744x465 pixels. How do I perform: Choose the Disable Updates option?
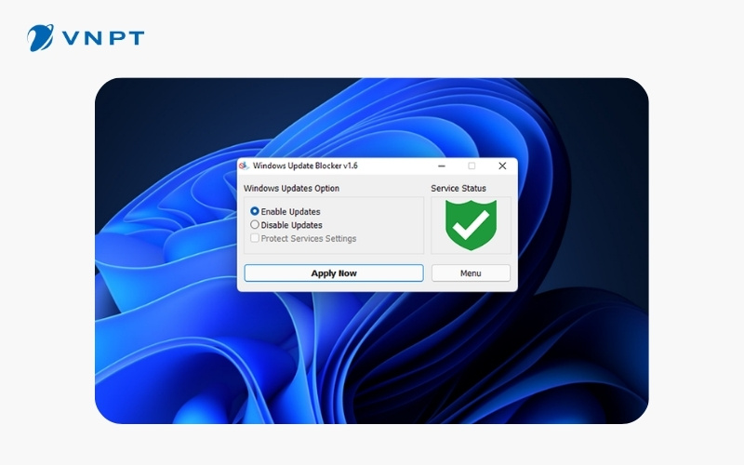[x=255, y=224]
